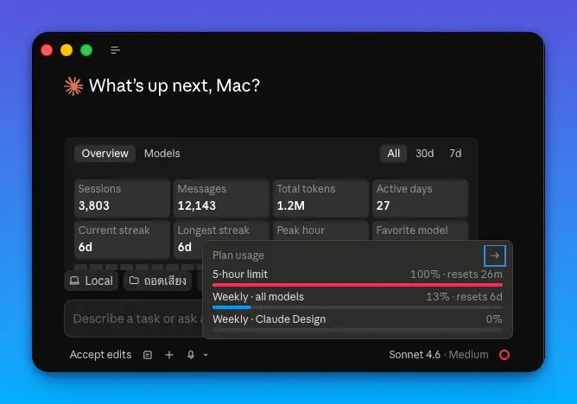This screenshot has width=577, height=404.
Task: Maximize window with green button
Action: coord(86,50)
